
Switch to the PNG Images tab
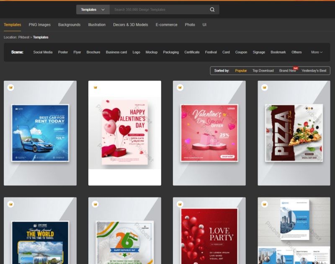tap(39, 25)
